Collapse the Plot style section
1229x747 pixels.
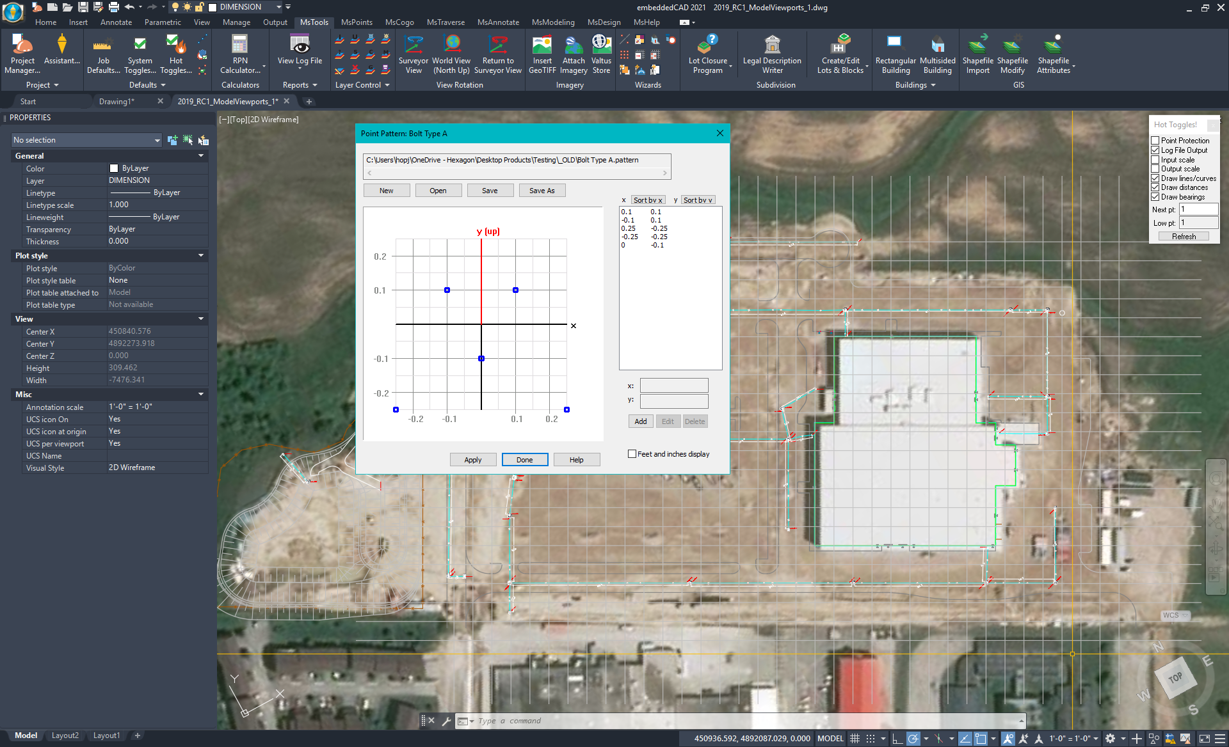tap(201, 255)
